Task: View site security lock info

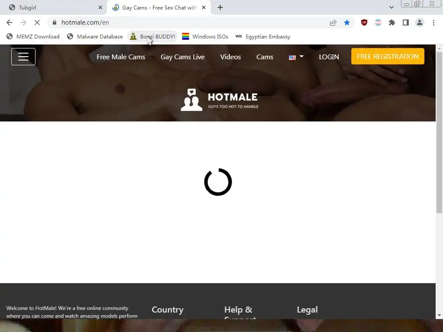Action: [55, 22]
